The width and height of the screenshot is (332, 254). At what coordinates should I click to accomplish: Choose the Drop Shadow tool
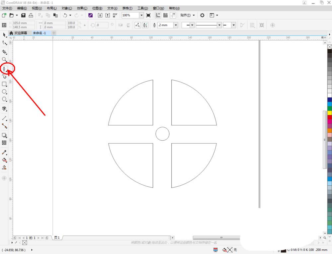pos(4,135)
